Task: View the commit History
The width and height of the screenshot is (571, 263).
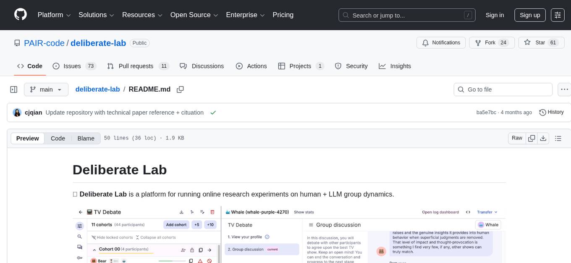Action: click(551, 112)
